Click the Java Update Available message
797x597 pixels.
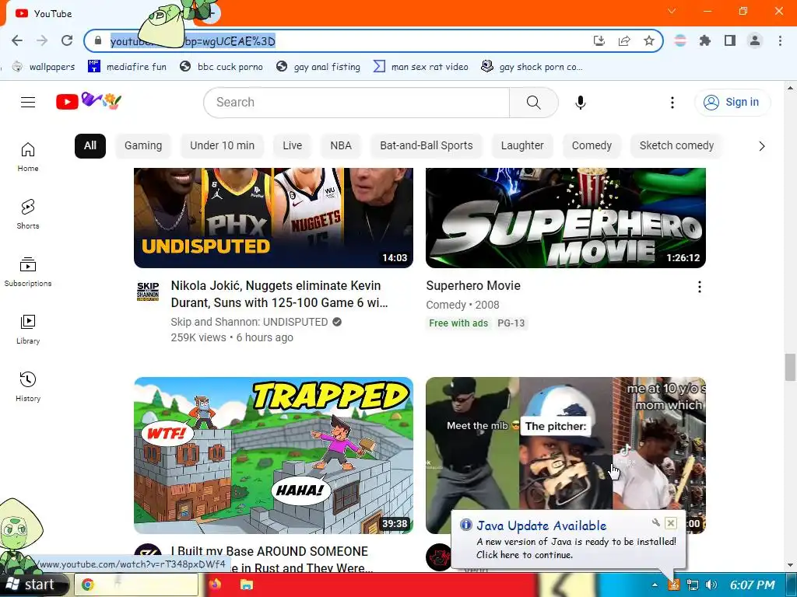coord(576,548)
